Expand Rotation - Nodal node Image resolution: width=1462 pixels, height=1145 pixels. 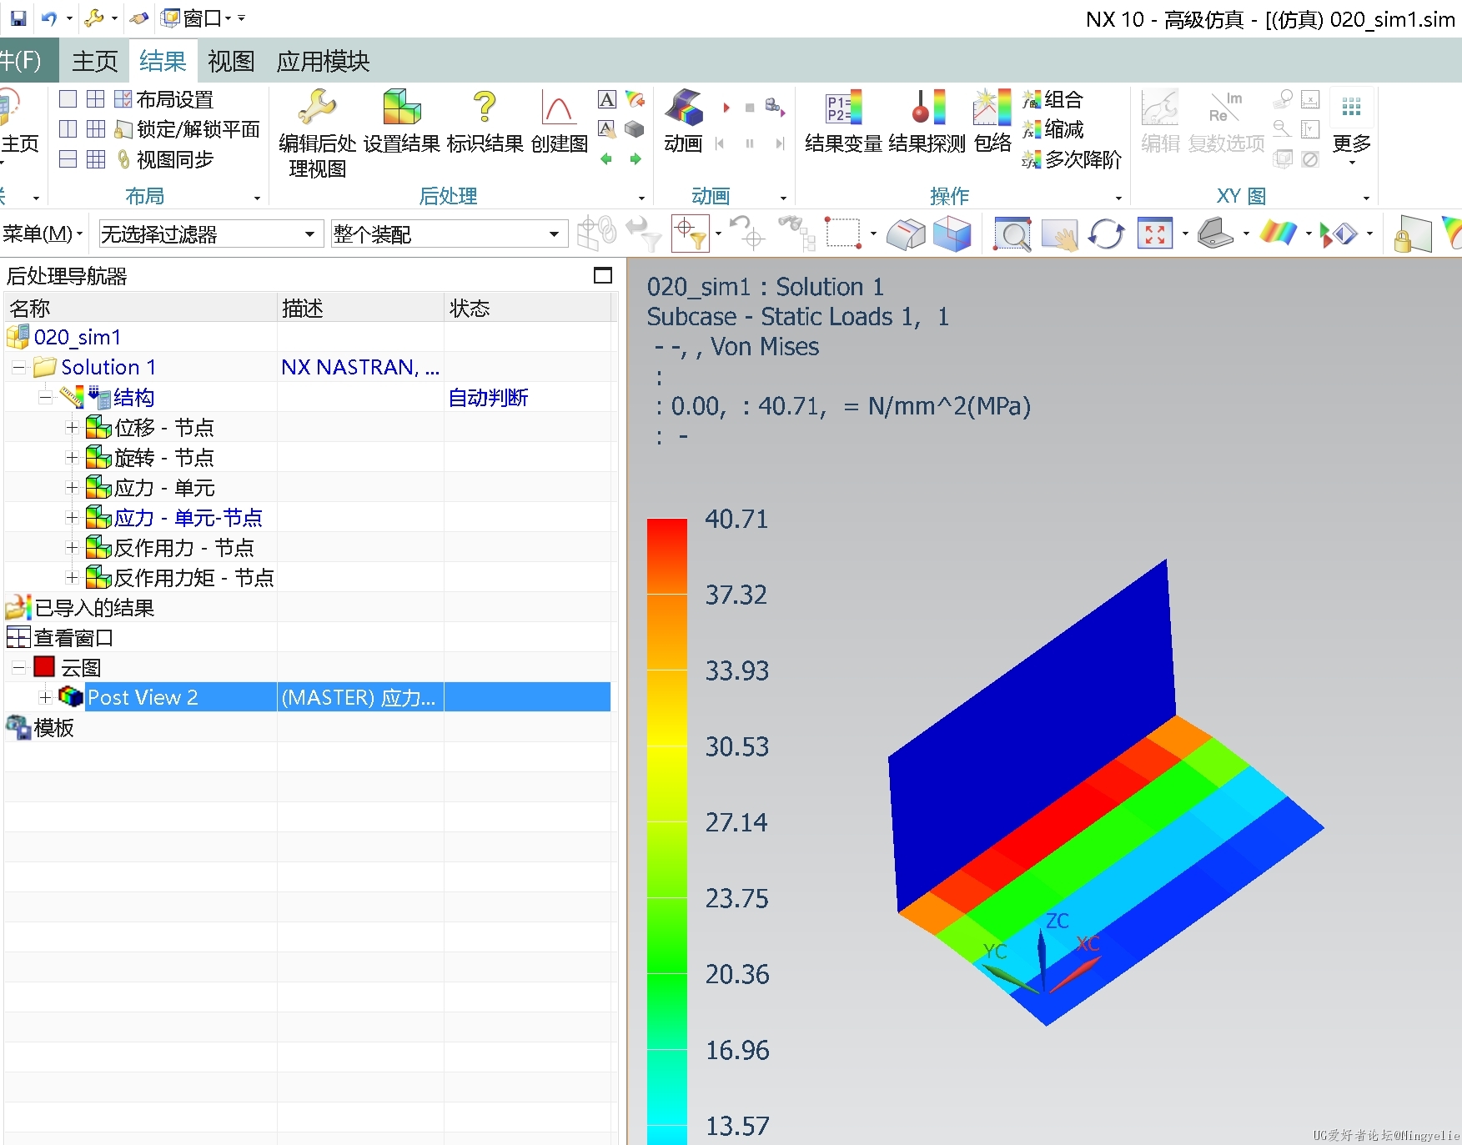[x=72, y=458]
